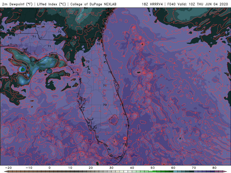Click the "Lifted Index (°C)" header label

click(51, 4)
